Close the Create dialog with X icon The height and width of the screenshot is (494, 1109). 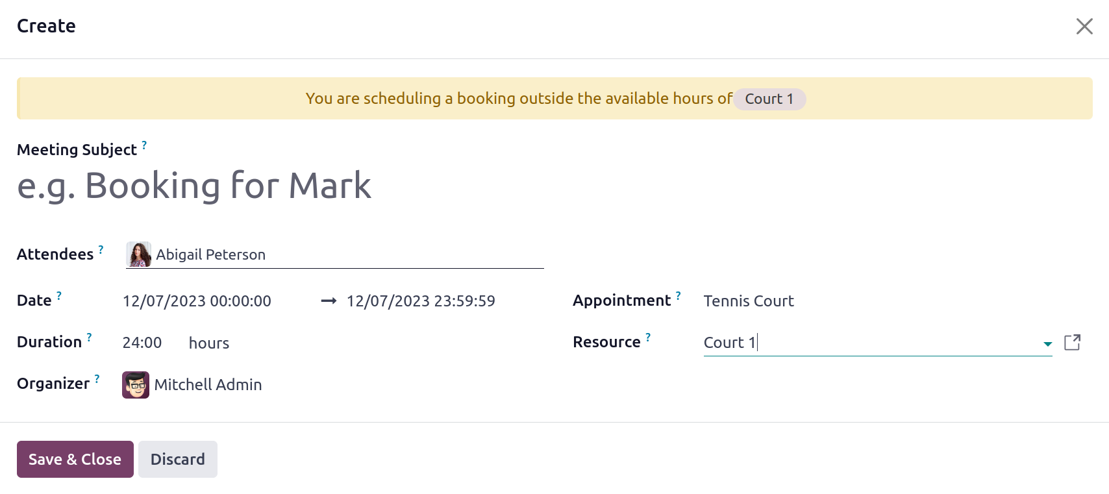pos(1084,26)
